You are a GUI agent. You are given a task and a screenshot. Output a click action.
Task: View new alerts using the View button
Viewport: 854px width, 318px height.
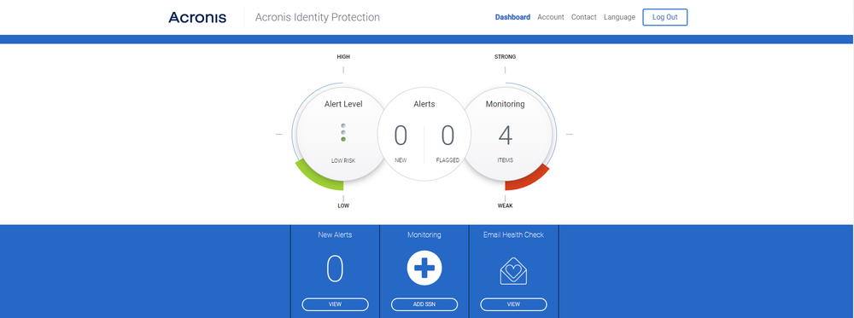(335, 304)
